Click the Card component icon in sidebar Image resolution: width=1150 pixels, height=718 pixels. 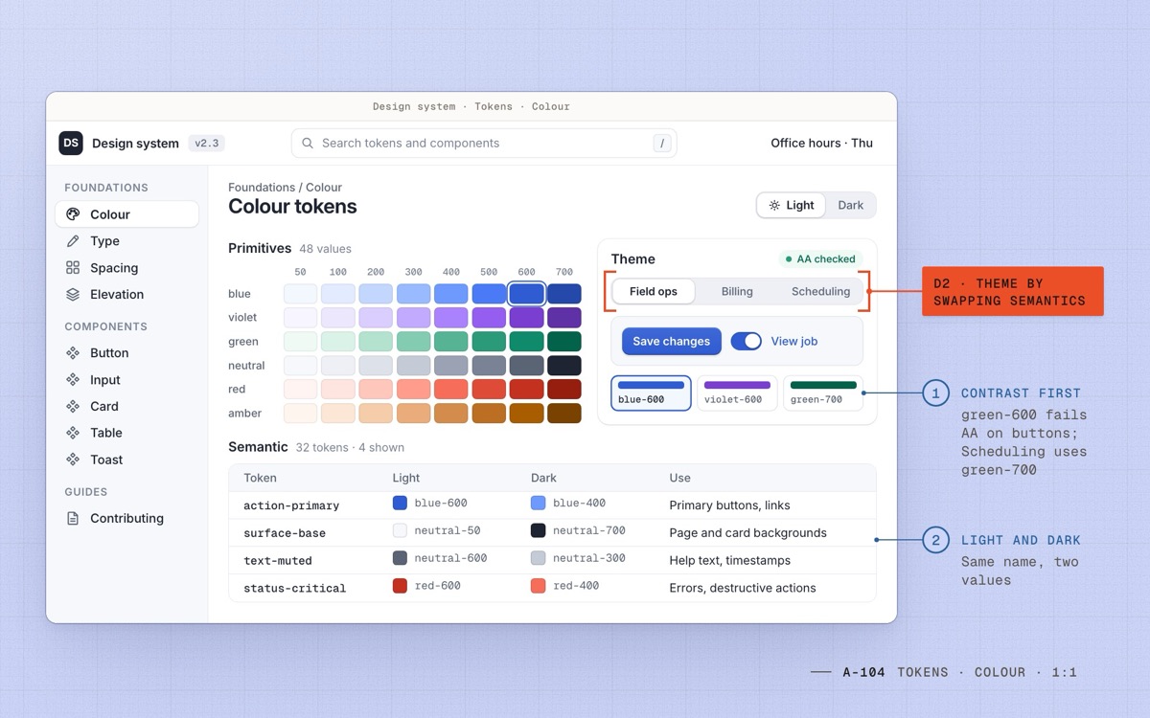pyautogui.click(x=73, y=406)
